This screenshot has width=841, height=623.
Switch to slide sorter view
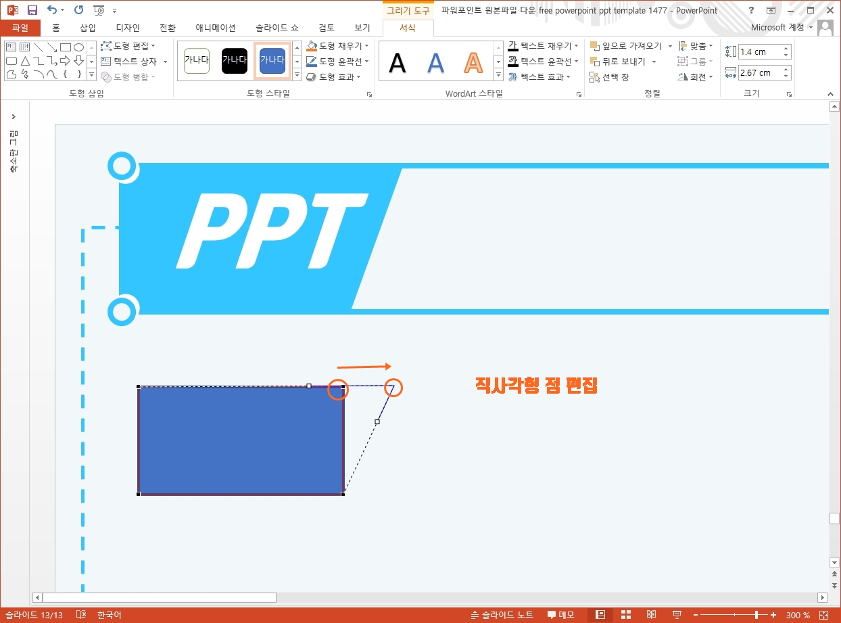(x=626, y=615)
